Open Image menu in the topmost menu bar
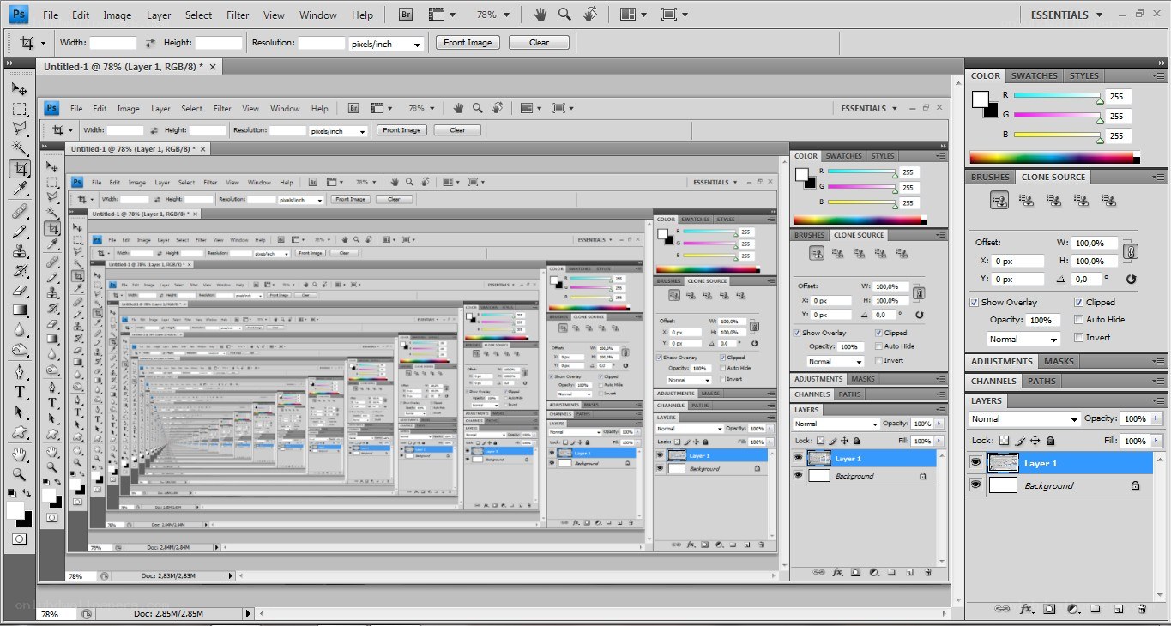1171x626 pixels. click(x=118, y=15)
